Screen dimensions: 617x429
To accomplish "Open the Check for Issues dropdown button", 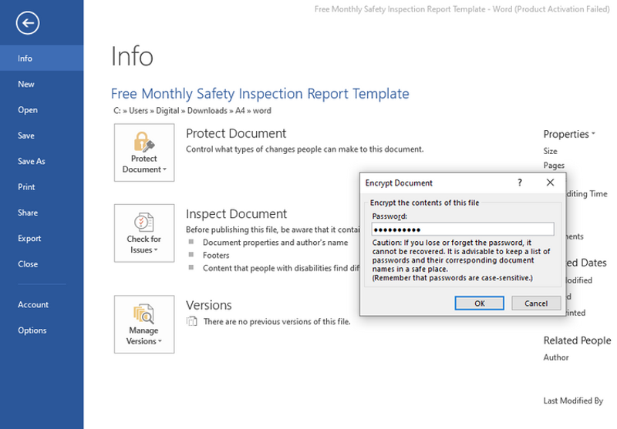I will click(144, 233).
